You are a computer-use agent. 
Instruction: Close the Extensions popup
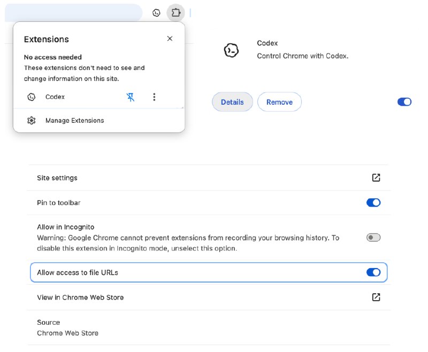[170, 38]
